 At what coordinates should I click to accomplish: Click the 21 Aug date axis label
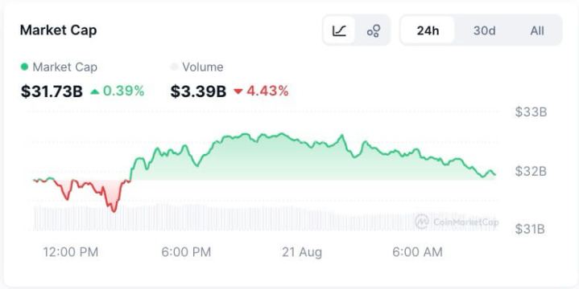coord(302,252)
